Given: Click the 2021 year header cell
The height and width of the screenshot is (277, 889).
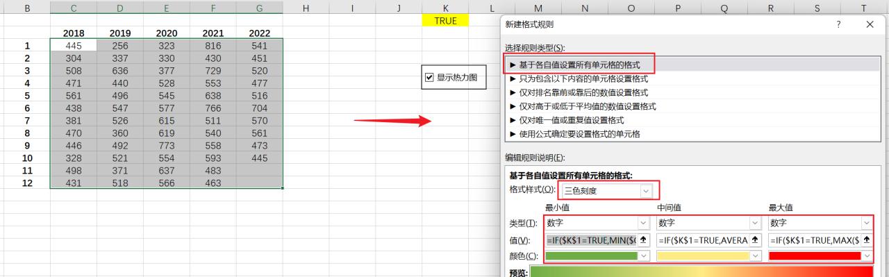Looking at the screenshot, I should [x=213, y=33].
